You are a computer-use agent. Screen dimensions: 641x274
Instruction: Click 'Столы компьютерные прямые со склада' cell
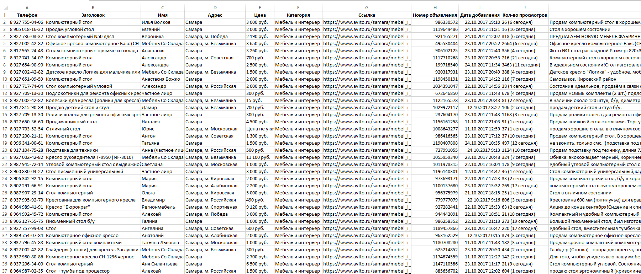pos(93,50)
